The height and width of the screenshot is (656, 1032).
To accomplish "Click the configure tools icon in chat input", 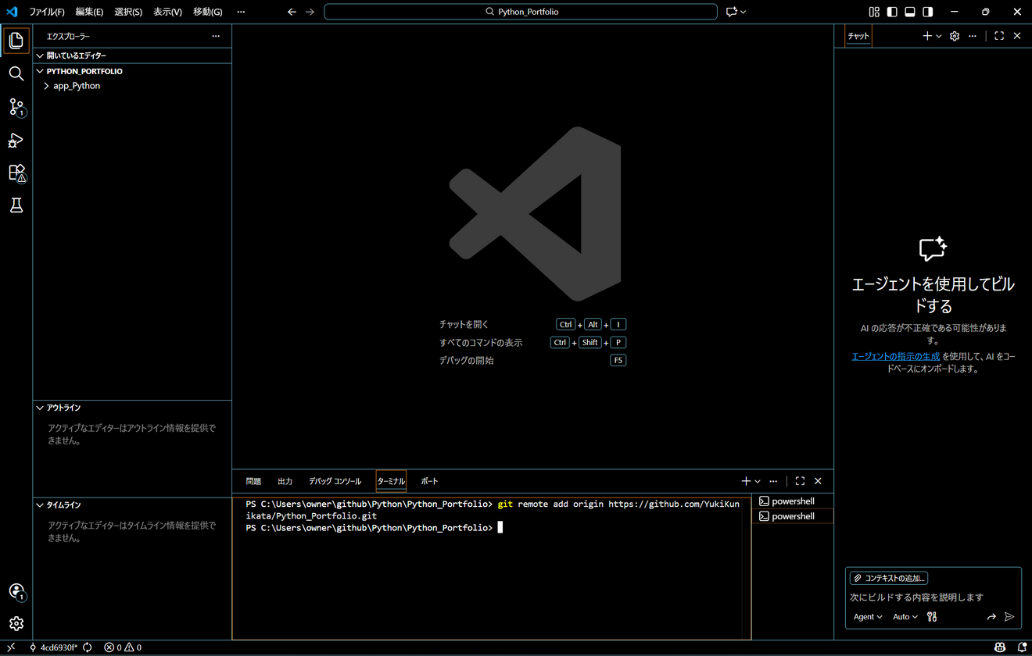I will pos(932,617).
